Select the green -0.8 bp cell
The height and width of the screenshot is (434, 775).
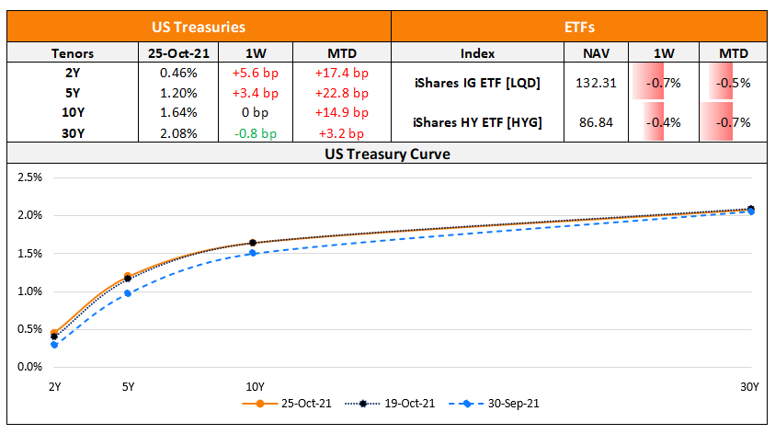(x=256, y=132)
